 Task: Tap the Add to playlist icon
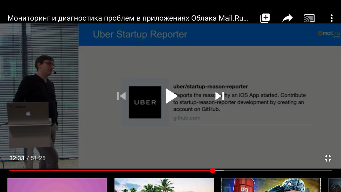tap(265, 18)
